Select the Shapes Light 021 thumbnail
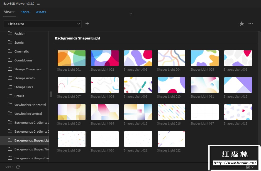261x171 pixels. click(138, 139)
